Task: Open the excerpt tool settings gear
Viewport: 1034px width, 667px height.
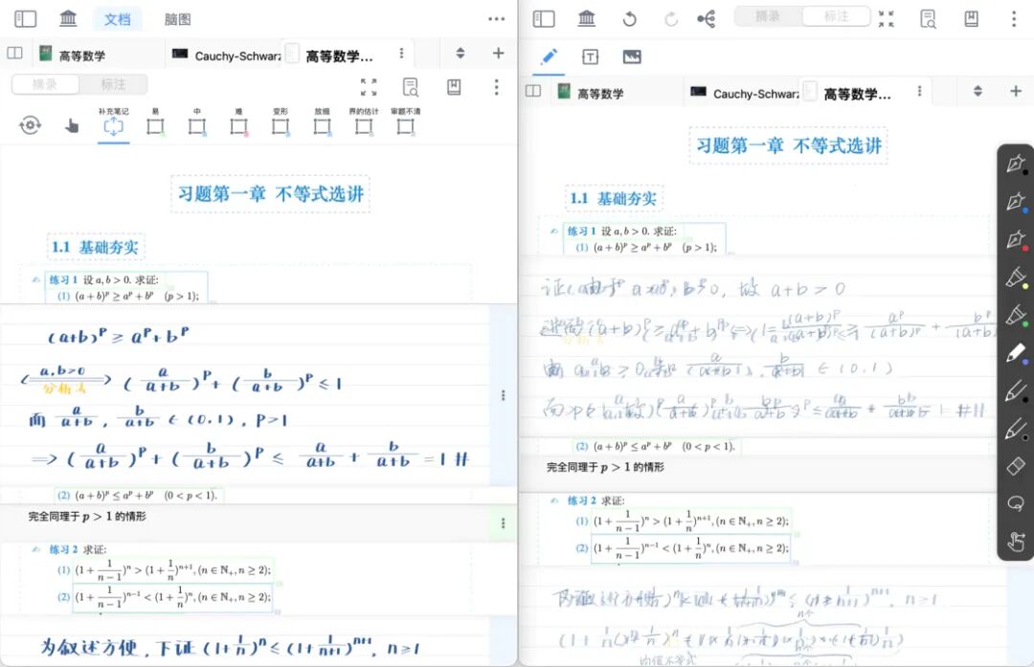Action: 31,124
